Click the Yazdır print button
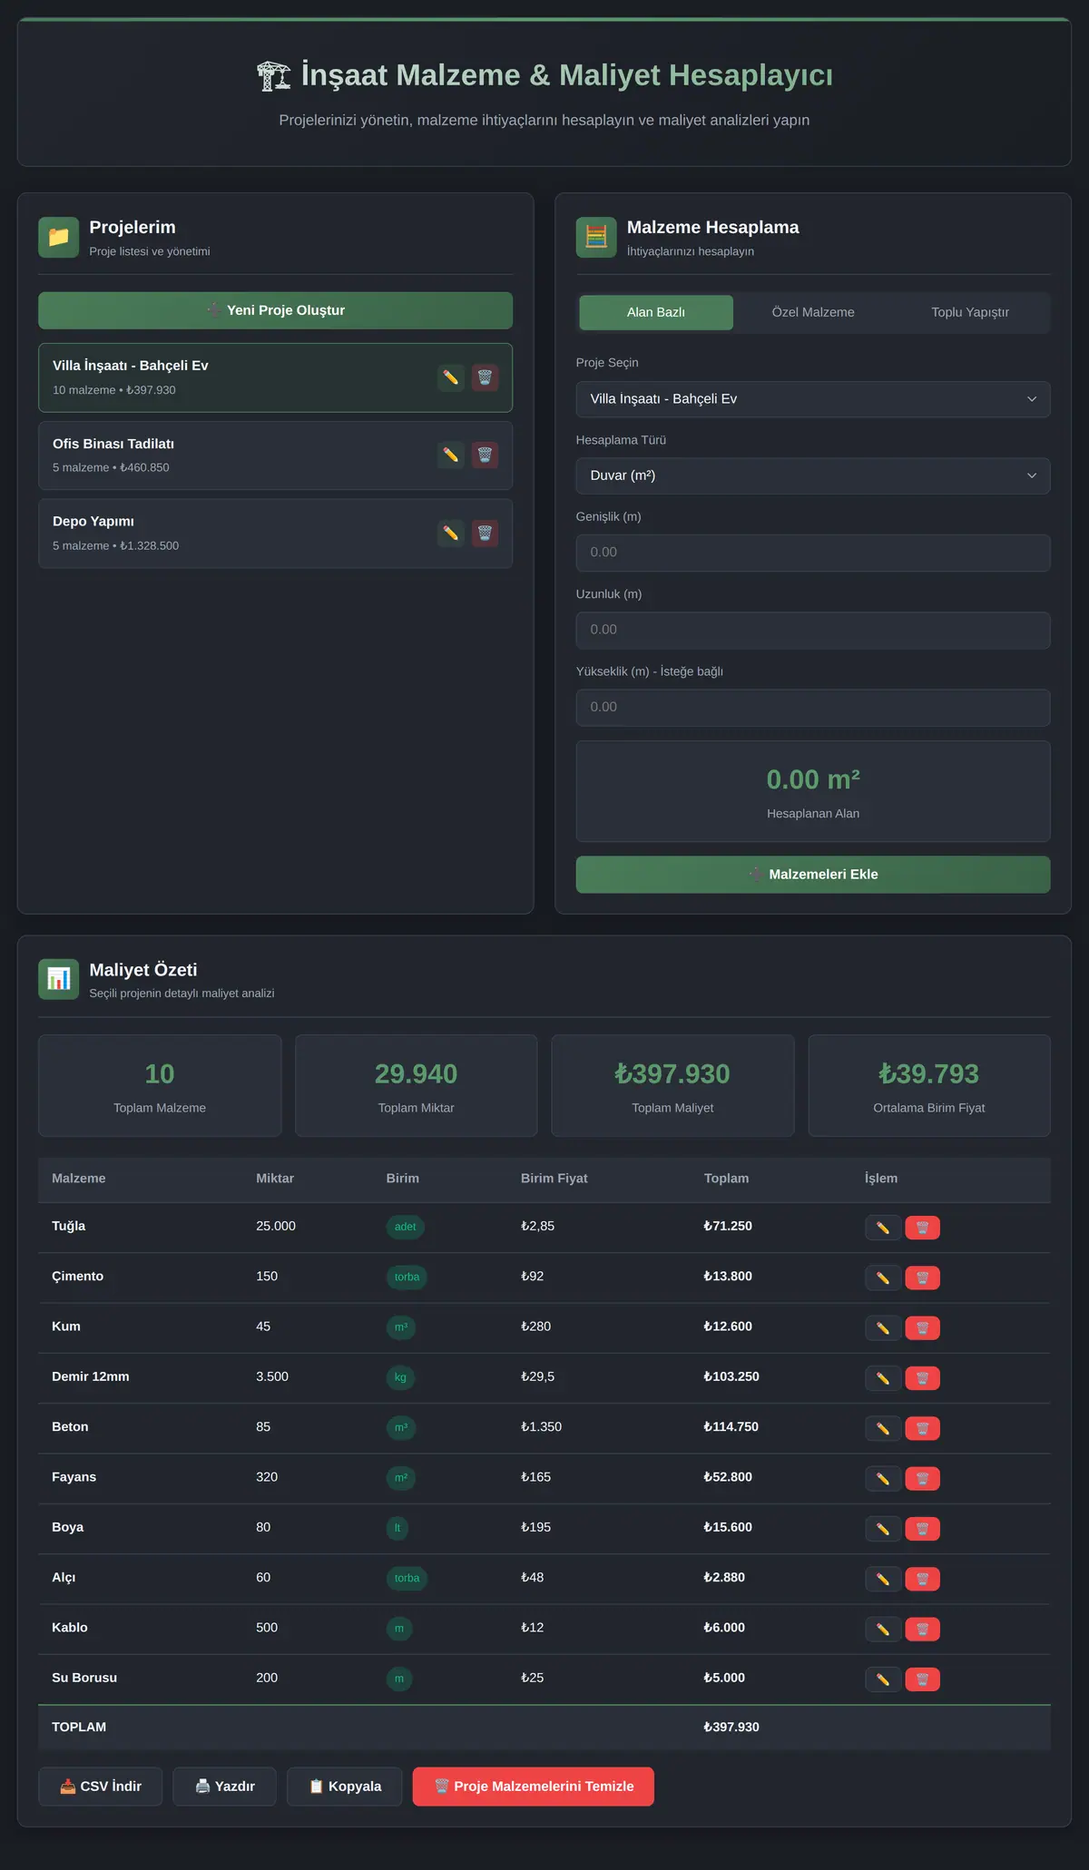Viewport: 1089px width, 1870px height. coord(225,1787)
